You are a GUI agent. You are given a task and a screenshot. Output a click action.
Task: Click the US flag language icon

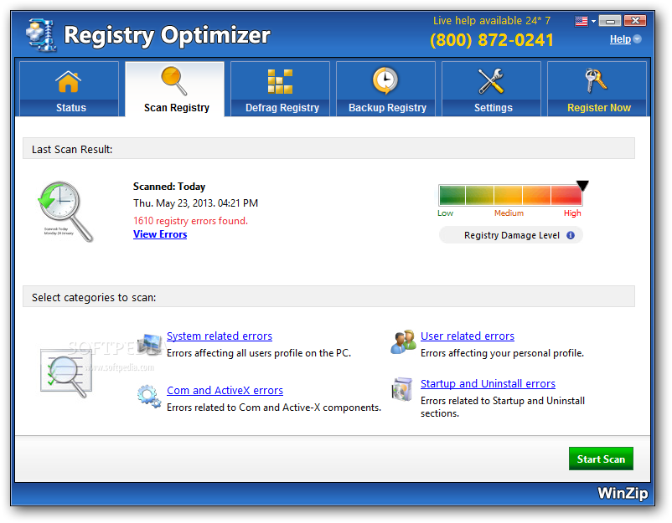pos(582,21)
